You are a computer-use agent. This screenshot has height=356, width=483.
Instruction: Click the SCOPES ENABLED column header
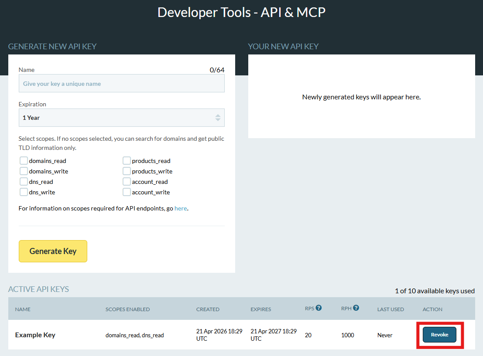[x=128, y=309]
